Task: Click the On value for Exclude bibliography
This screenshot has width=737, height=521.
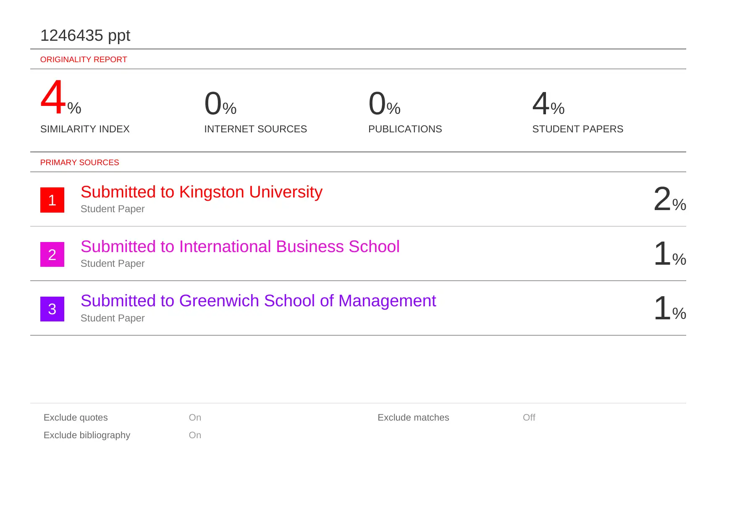Action: 195,435
